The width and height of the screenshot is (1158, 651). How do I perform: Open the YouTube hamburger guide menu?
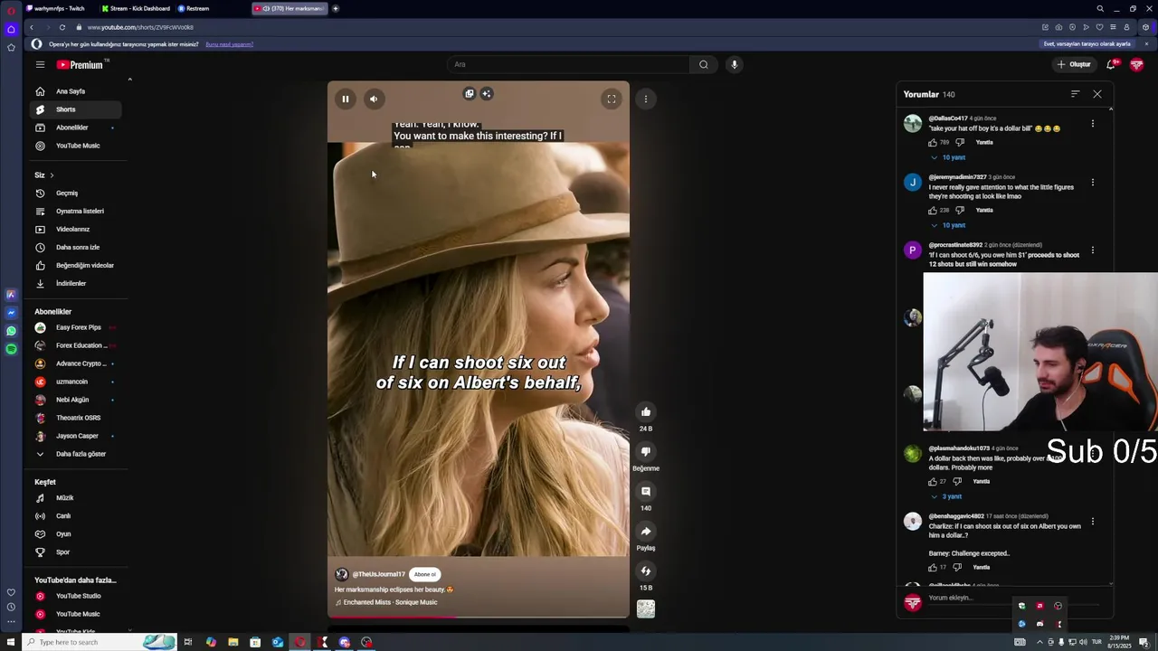coord(40,64)
